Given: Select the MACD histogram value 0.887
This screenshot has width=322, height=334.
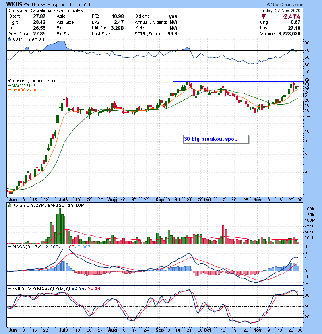Looking at the screenshot, I should click(x=84, y=247).
